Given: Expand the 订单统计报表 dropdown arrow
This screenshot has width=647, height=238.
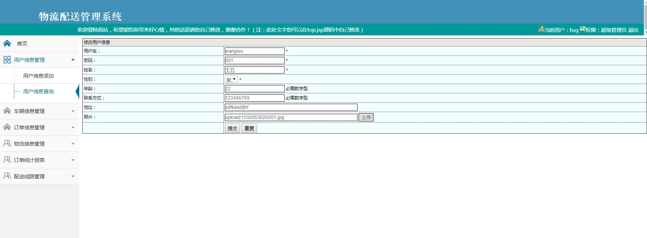Looking at the screenshot, I should [73, 160].
